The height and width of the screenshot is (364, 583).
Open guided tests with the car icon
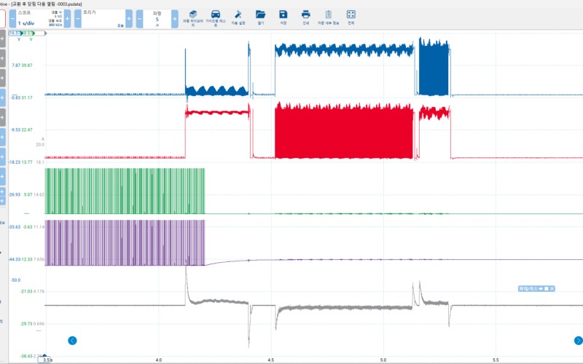[216, 17]
